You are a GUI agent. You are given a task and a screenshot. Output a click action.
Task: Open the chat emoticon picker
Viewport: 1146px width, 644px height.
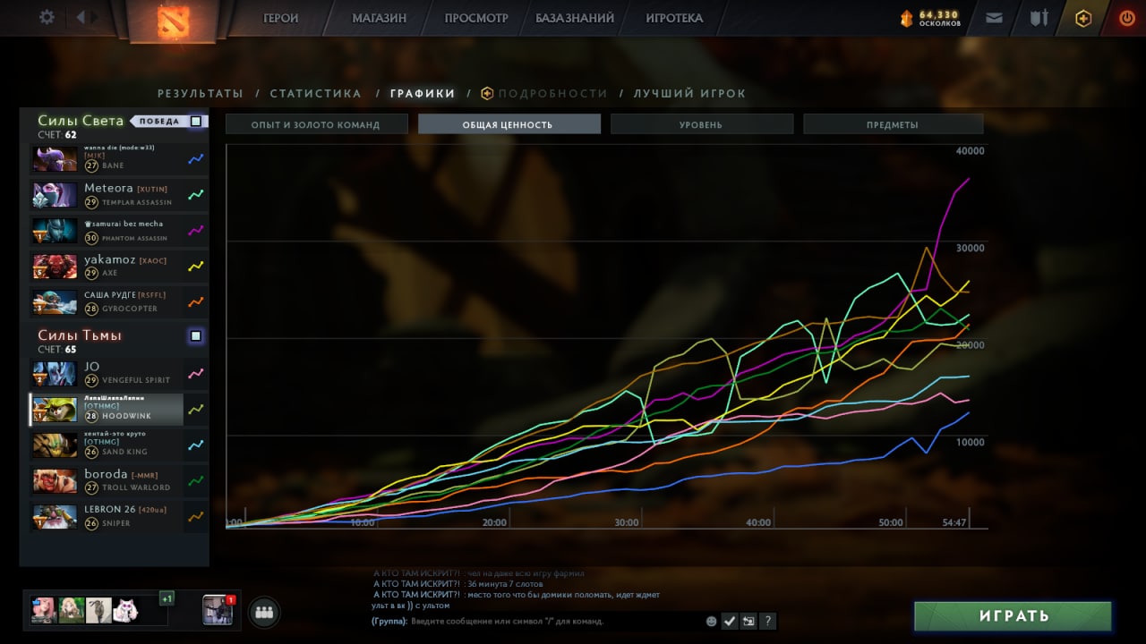pyautogui.click(x=712, y=621)
